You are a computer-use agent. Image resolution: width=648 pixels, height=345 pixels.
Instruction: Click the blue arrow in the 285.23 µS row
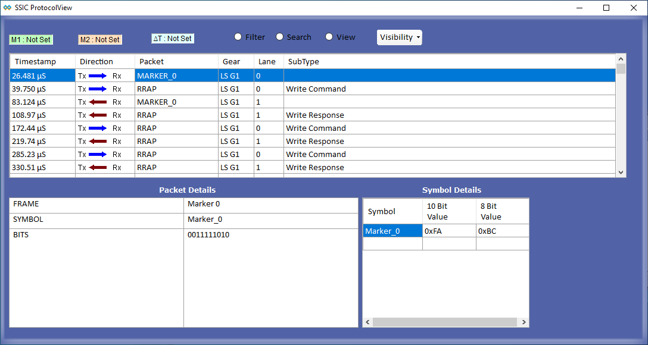[x=98, y=155]
